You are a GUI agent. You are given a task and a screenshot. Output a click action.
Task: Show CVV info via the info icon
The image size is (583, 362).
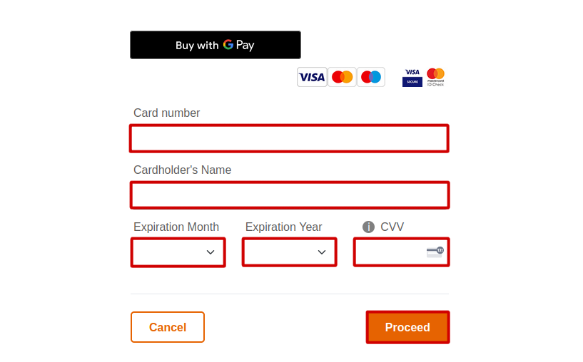[368, 227]
